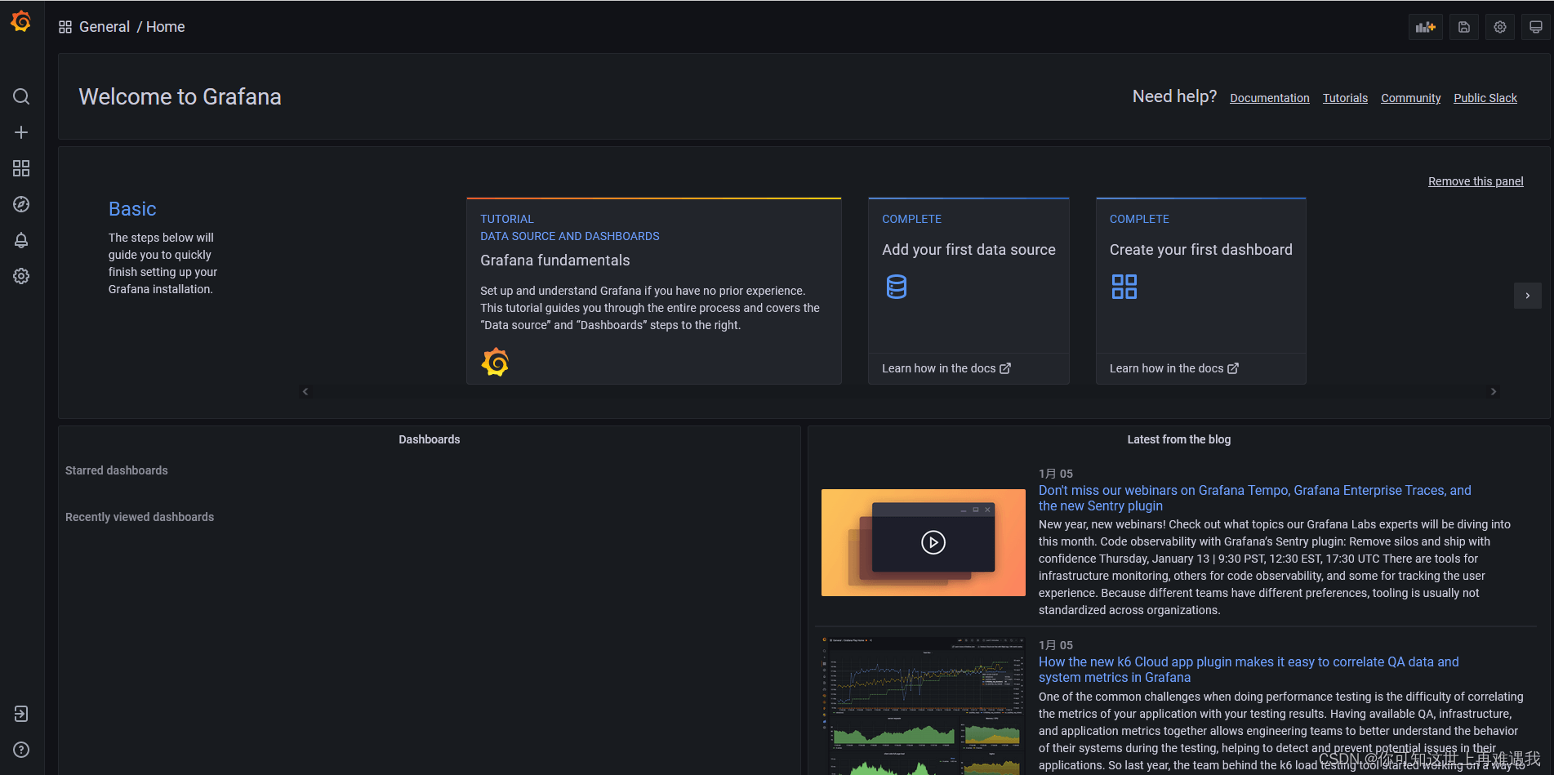
Task: Open the Create plus menu
Action: (x=21, y=132)
